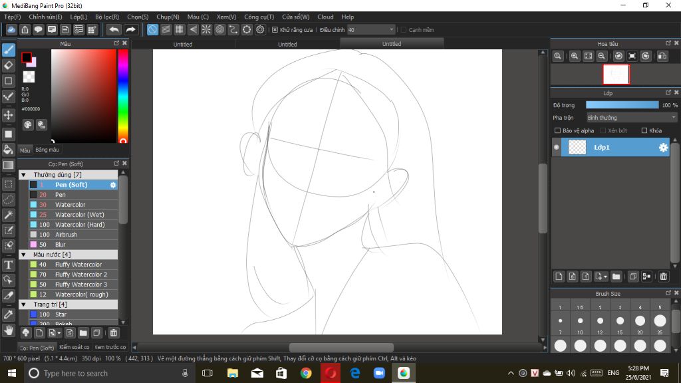681x383 pixels.
Task: Open the Cửa sổ(W) menu
Action: point(296,17)
